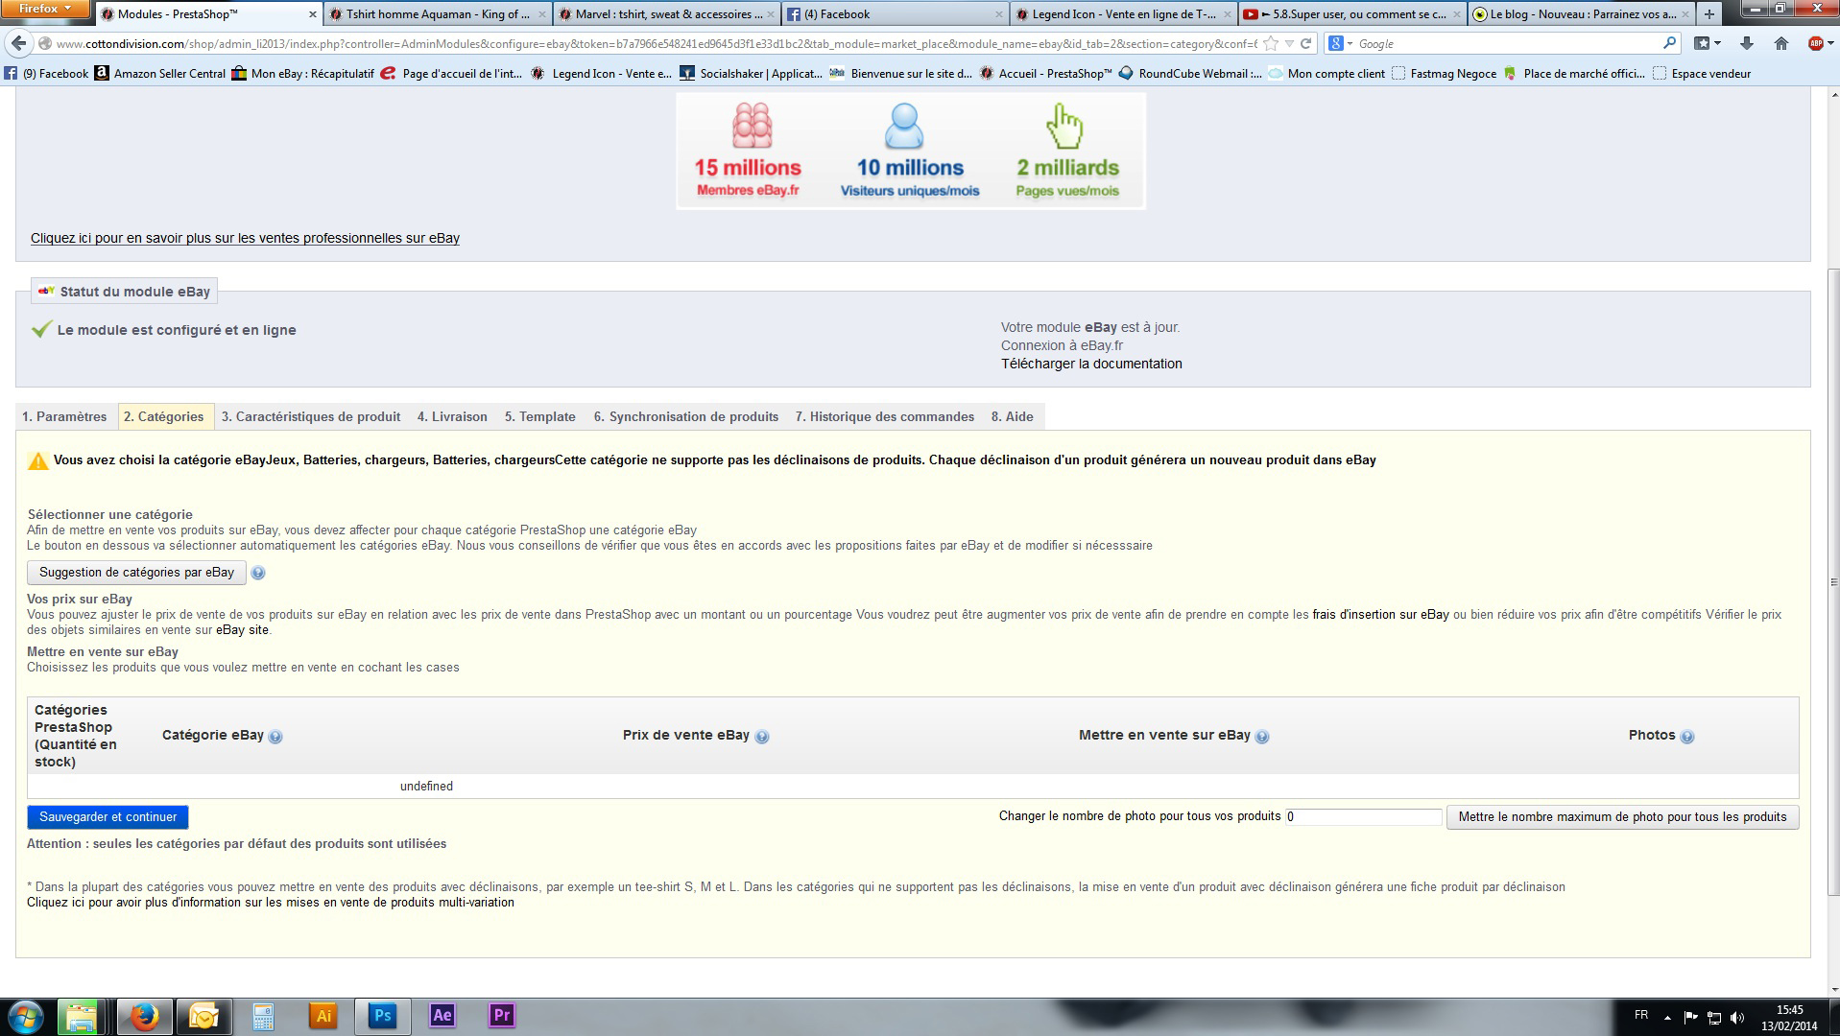This screenshot has height=1036, width=1840.
Task: Open a new tab with the plus button
Action: [x=1709, y=14]
